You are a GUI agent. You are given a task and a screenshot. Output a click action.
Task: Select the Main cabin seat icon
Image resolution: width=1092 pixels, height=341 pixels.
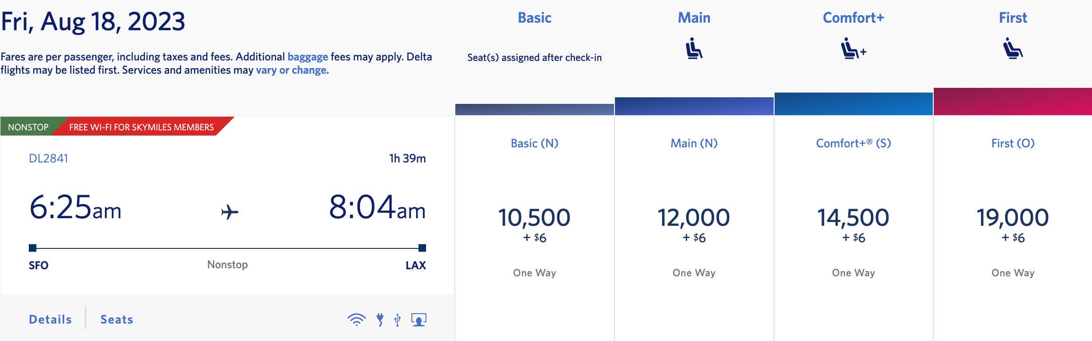(x=694, y=49)
